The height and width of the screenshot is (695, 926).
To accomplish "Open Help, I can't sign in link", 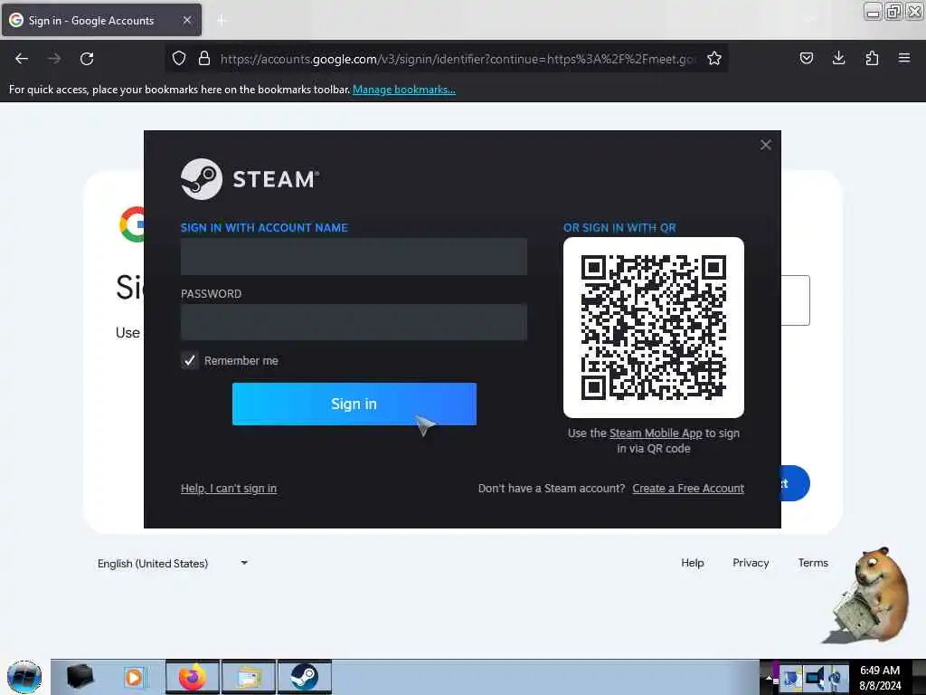I will coord(229,488).
